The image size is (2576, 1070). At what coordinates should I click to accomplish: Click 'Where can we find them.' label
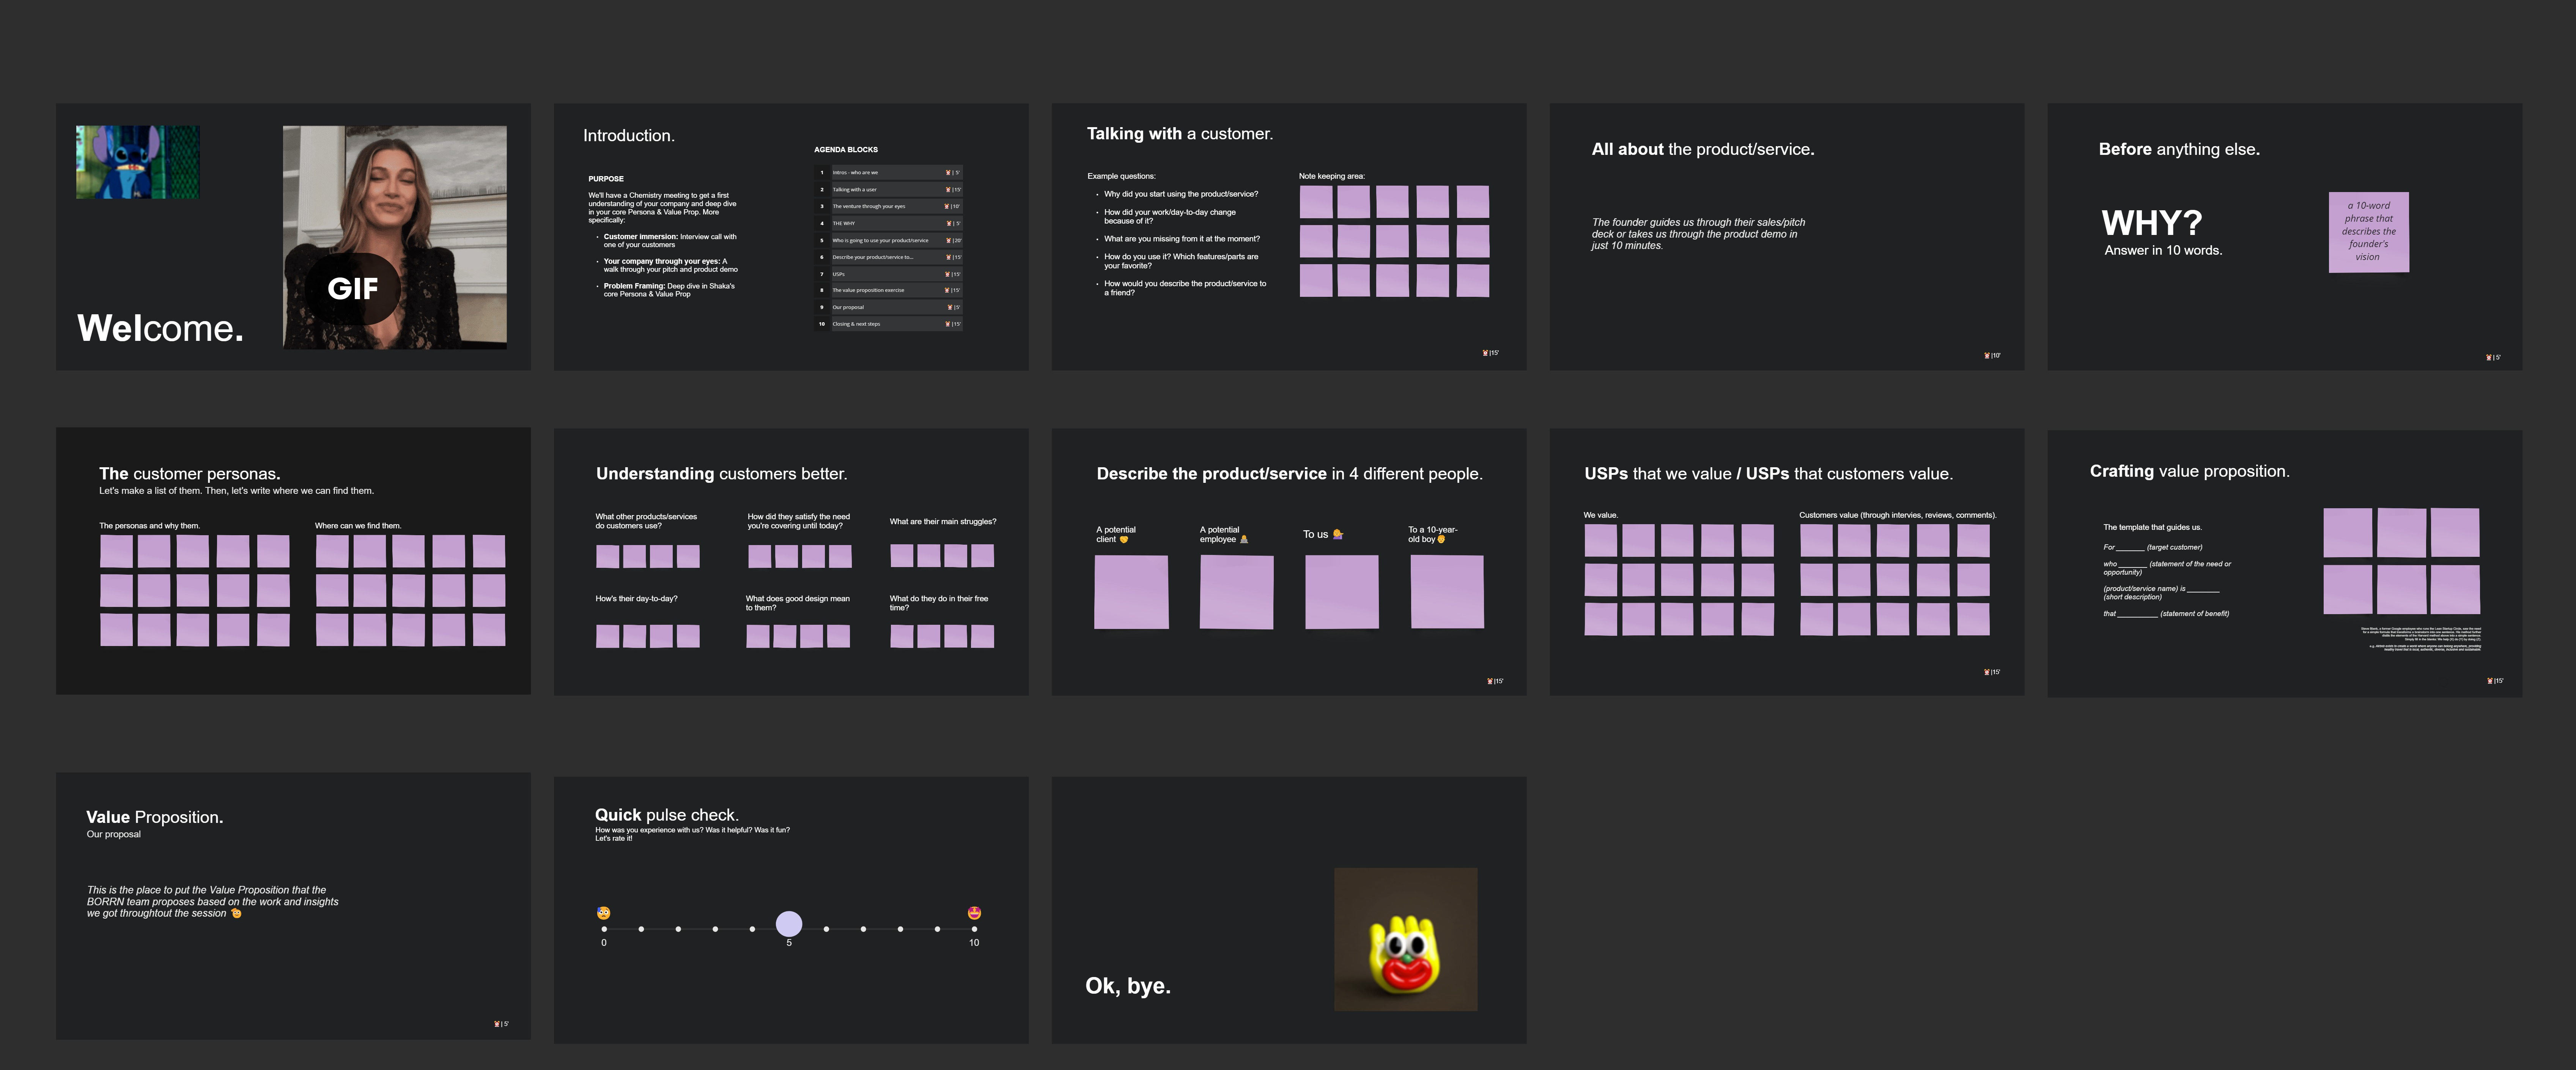click(358, 526)
